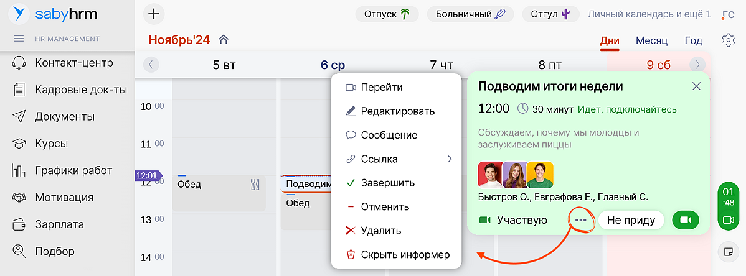
Task: Close the Подводим итоги недели card
Action: [x=696, y=86]
